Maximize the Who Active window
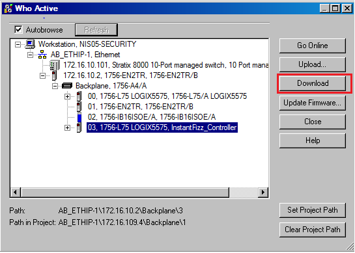The width and height of the screenshot is (355, 253). pyautogui.click(x=335, y=8)
